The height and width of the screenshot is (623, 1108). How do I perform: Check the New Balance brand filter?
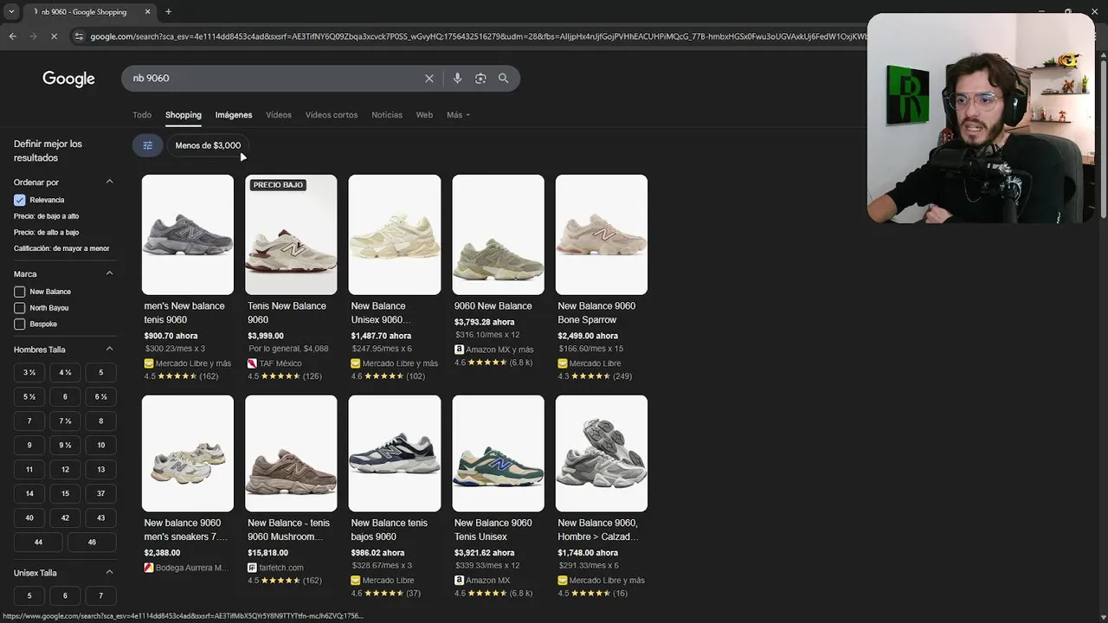pos(19,292)
